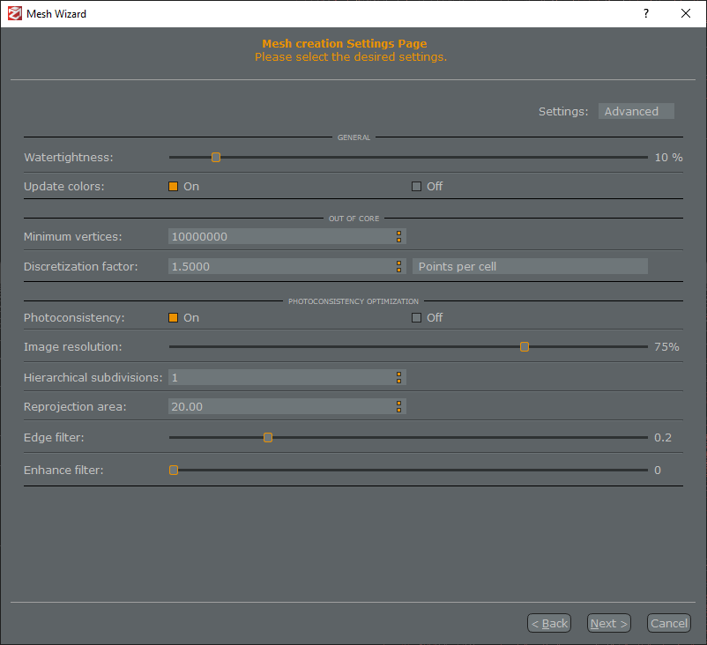The image size is (707, 645).
Task: Click the Reprojection area spinner arrows
Action: click(398, 406)
